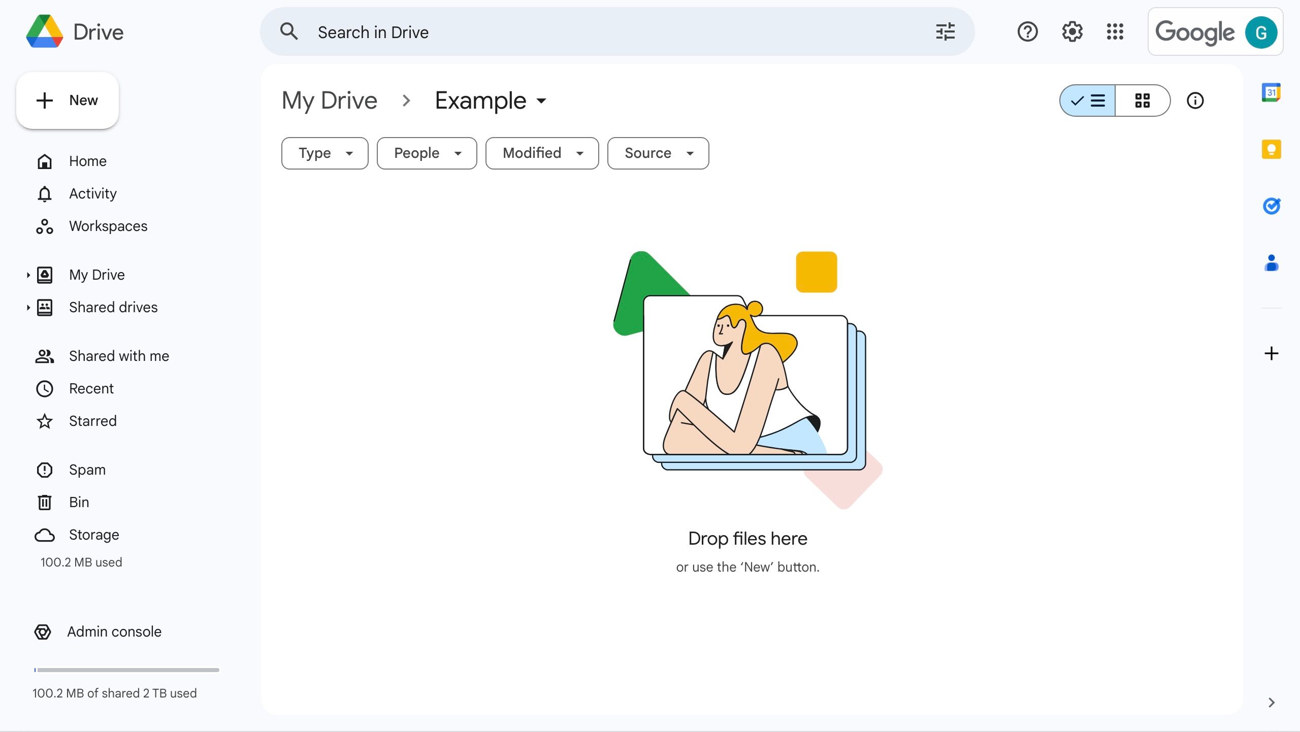The width and height of the screenshot is (1300, 732).
Task: Open the Google apps grid
Action: (1115, 31)
